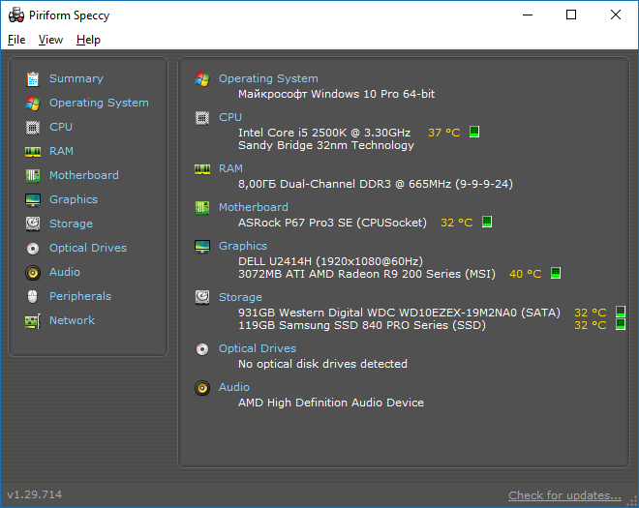
Task: Click the Western Digital drive temperature indicator
Action: click(x=621, y=312)
